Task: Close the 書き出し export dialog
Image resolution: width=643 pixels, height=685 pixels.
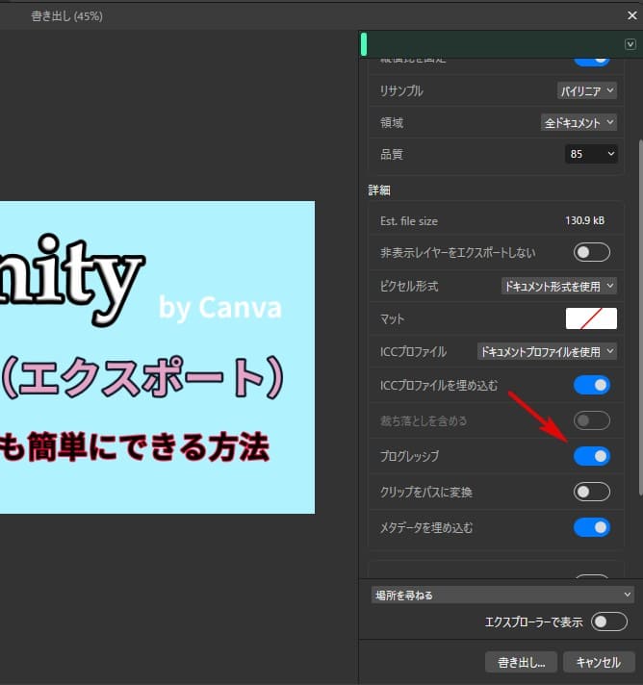Action: tap(630, 15)
